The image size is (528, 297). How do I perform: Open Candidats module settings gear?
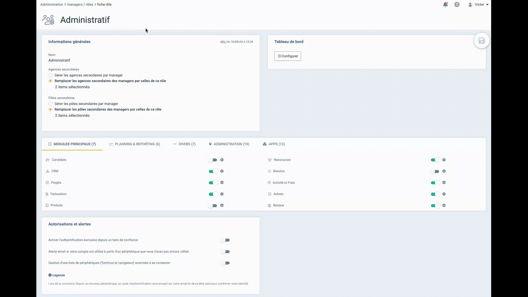222,160
